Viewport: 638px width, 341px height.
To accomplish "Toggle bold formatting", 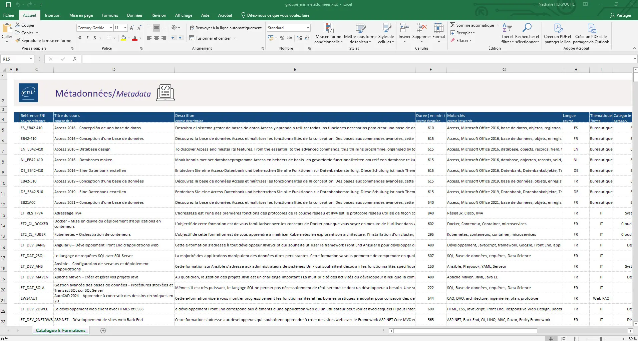I will point(80,38).
